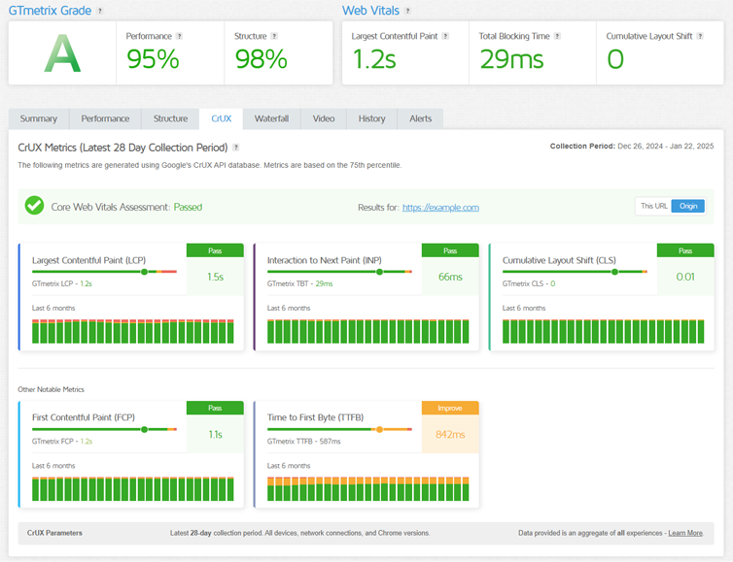Screen dimensions: 733x562
Task: Click the Learn More link
Action: tap(685, 533)
